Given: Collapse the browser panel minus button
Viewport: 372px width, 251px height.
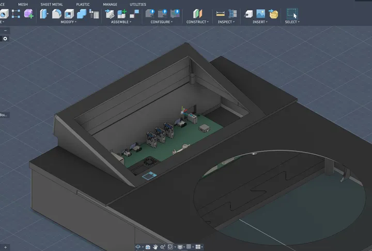Looking at the screenshot, I should tap(5, 31).
